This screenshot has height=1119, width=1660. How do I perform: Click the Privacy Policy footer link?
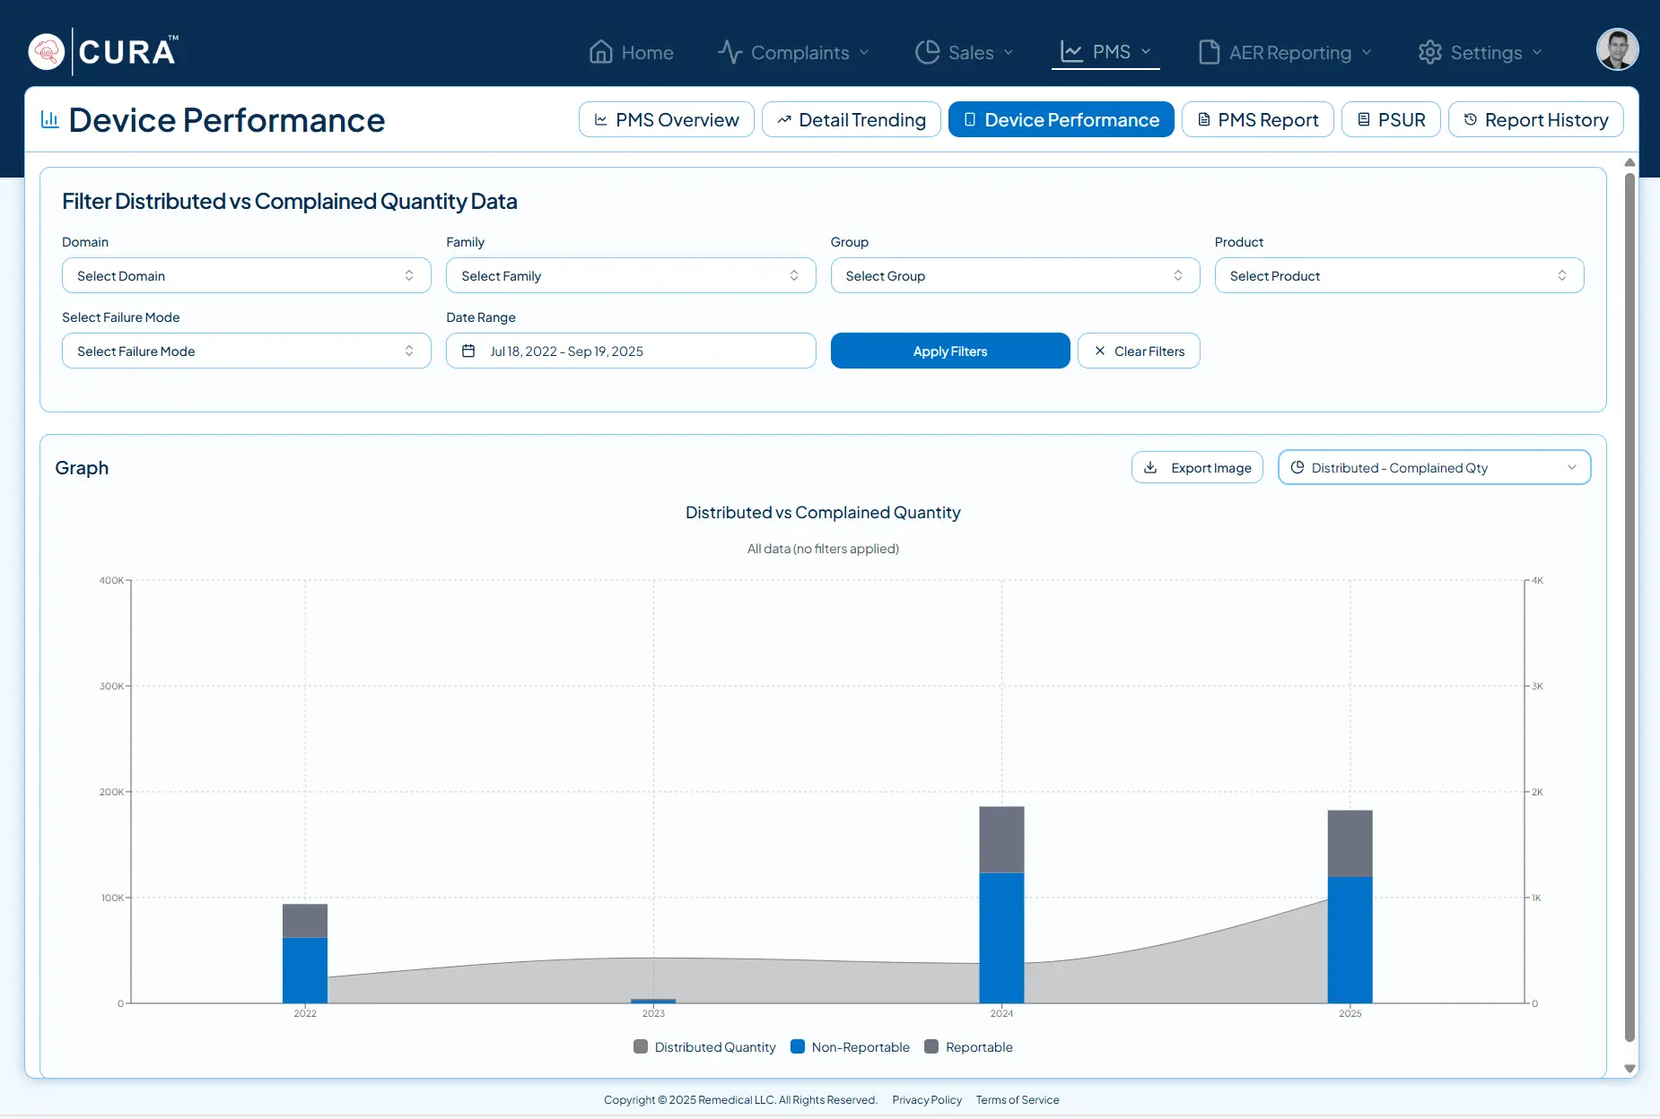click(926, 1100)
